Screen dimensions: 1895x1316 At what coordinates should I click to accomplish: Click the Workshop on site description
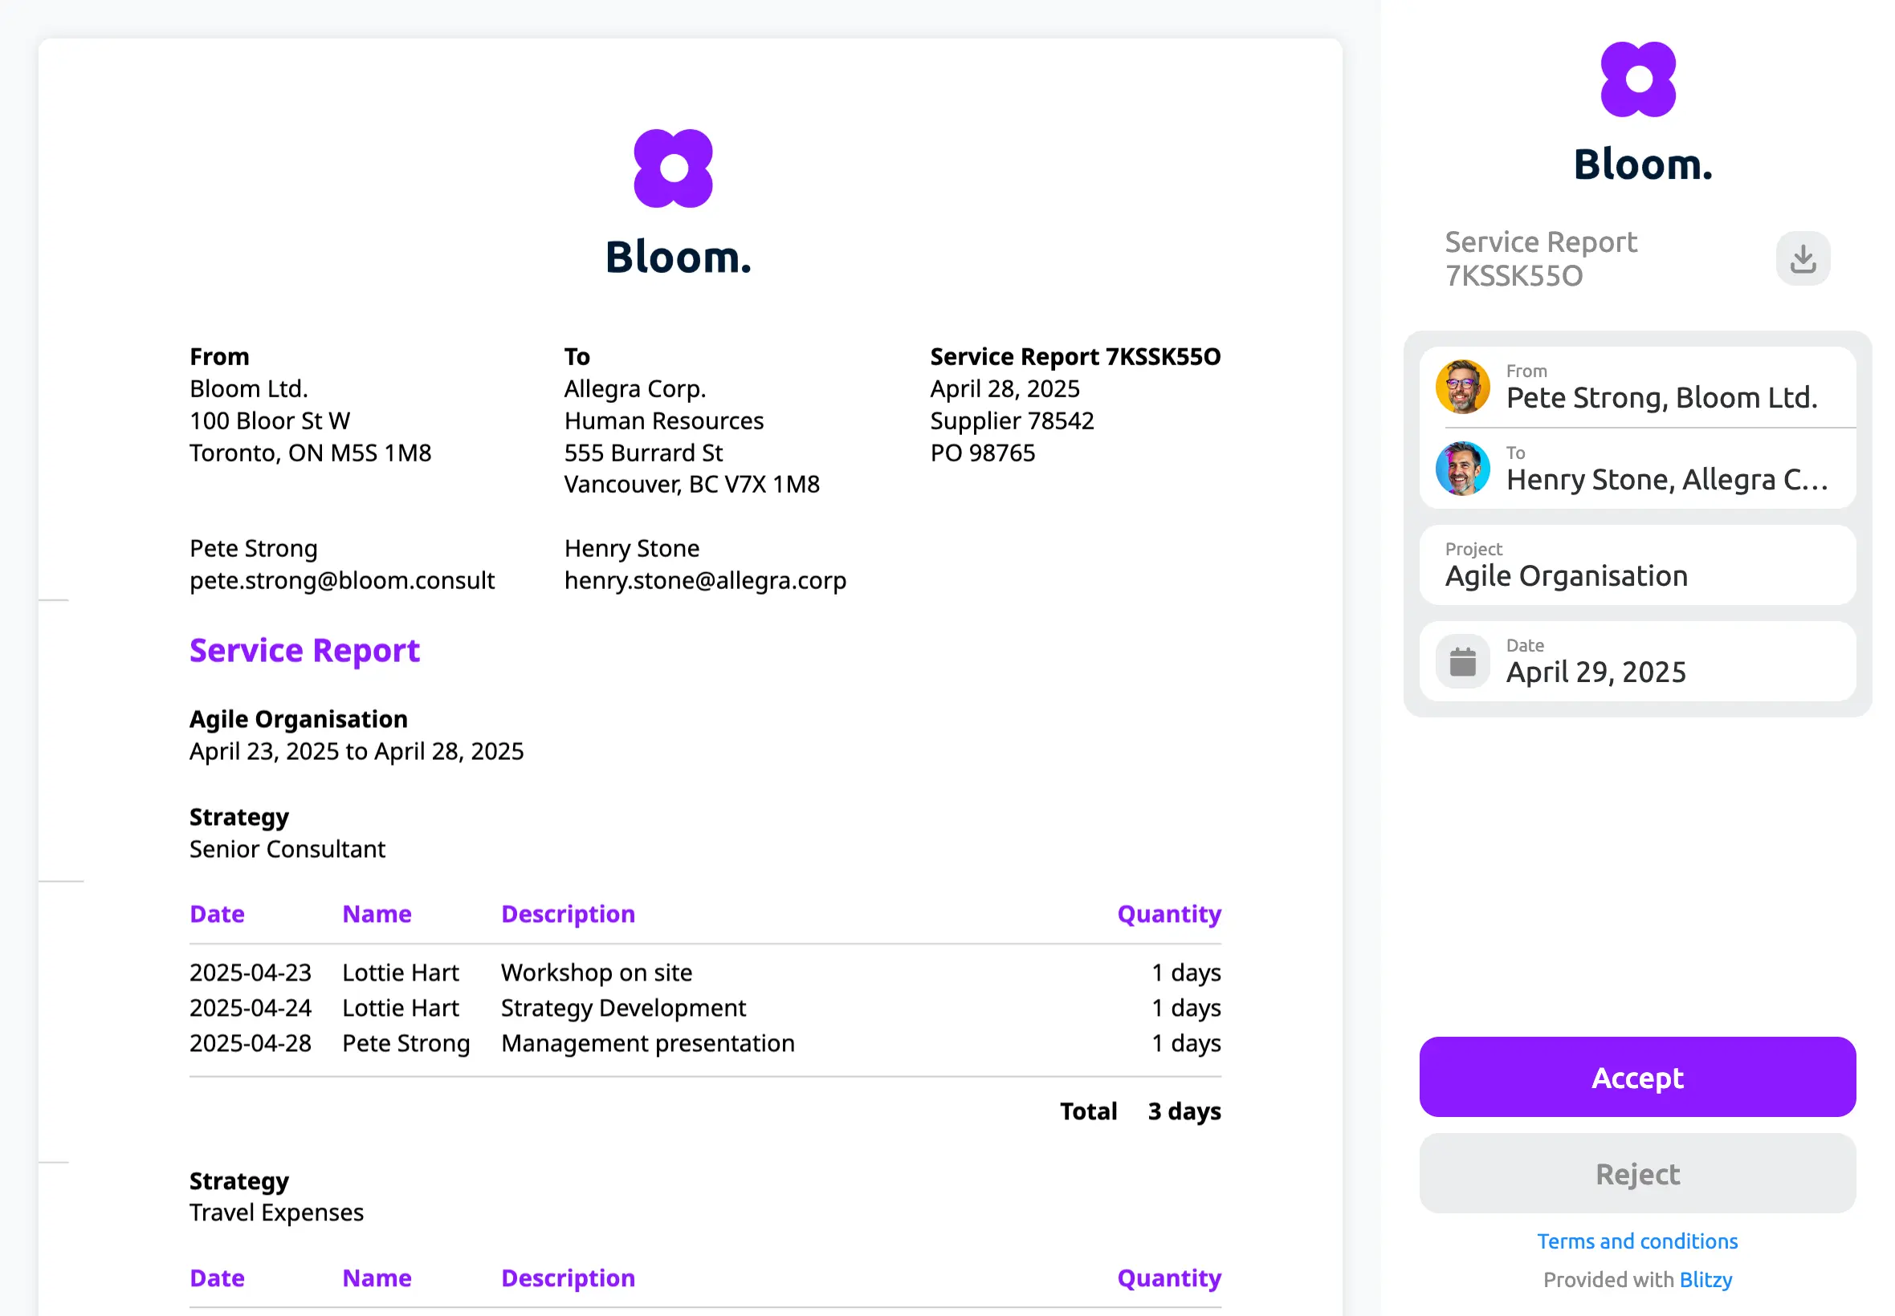(x=596, y=973)
